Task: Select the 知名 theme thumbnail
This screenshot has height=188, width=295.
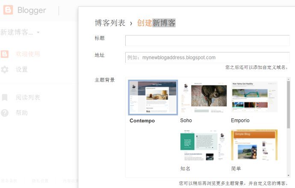Action: point(203,145)
